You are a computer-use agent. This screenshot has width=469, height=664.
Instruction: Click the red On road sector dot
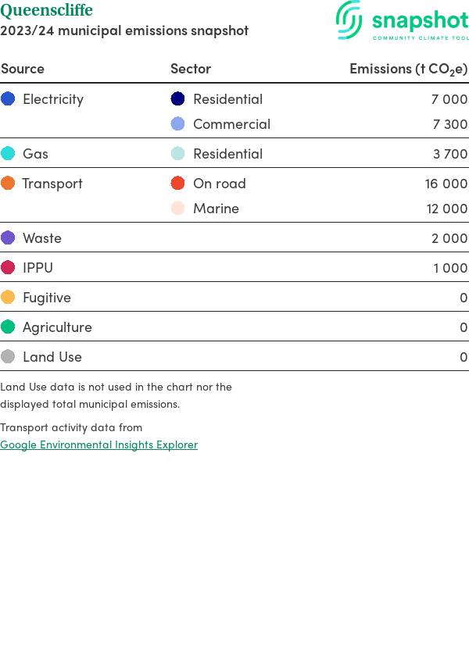point(178,184)
